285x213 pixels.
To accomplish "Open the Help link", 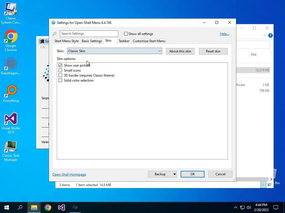I will pyautogui.click(x=225, y=34).
